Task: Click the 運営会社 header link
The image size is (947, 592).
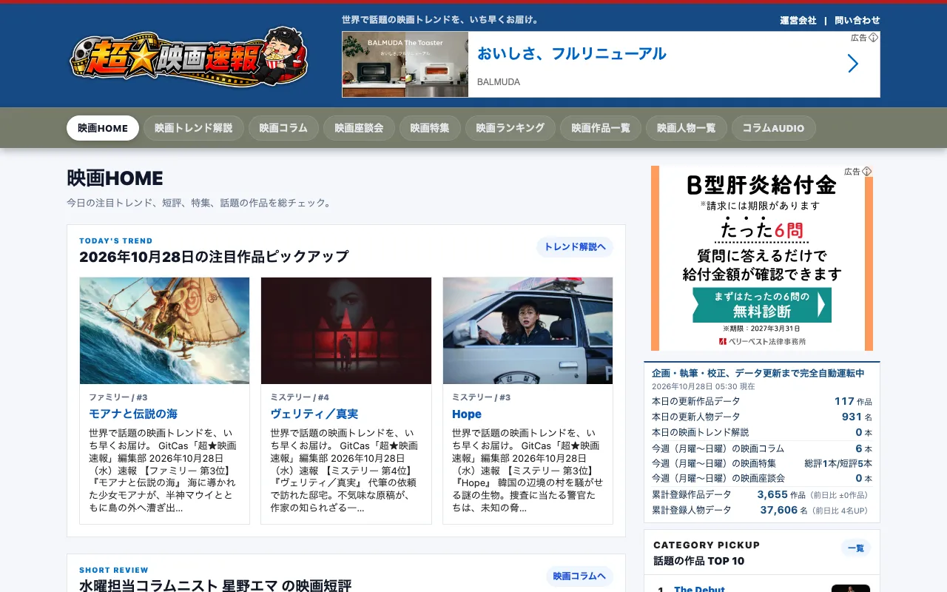Action: 798,21
